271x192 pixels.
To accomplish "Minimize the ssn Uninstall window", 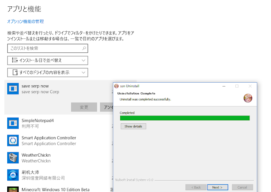I will pos(224,86).
